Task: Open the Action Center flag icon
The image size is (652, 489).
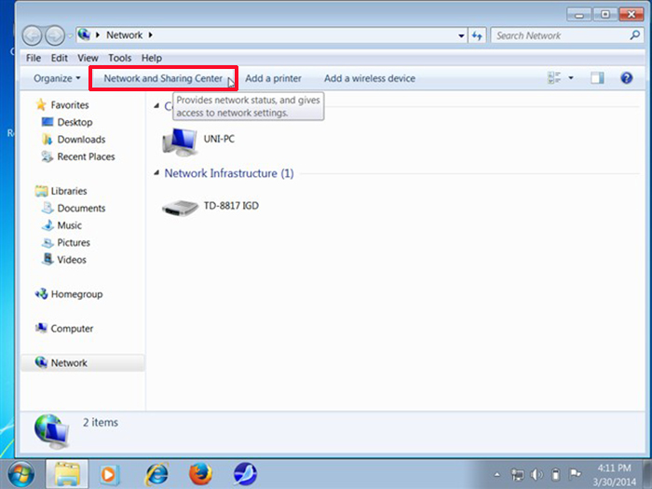Action: [575, 473]
